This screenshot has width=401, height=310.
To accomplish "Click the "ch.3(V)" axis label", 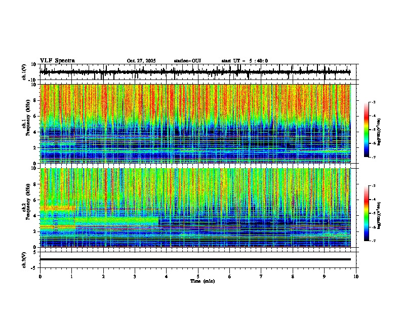I will 24,260.
